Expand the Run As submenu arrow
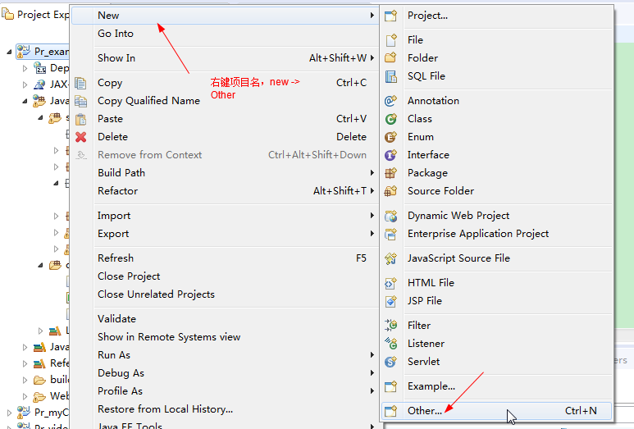Screen dimensions: 634x429 (x=372, y=355)
